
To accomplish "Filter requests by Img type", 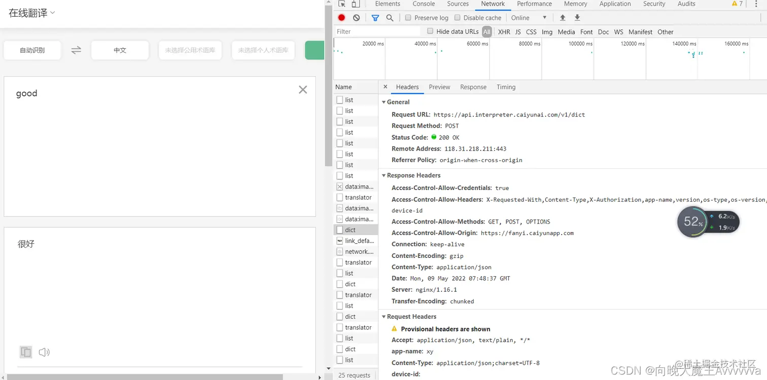I will tap(547, 31).
